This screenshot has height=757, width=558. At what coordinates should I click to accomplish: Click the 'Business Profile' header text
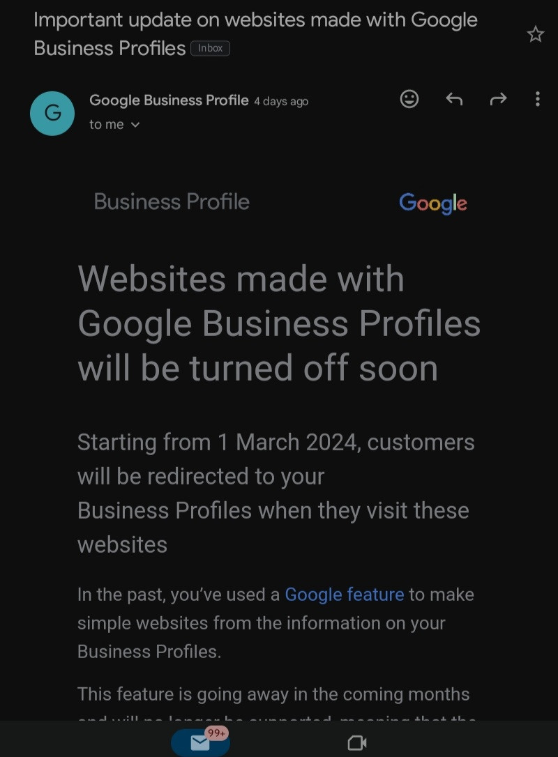pyautogui.click(x=172, y=202)
